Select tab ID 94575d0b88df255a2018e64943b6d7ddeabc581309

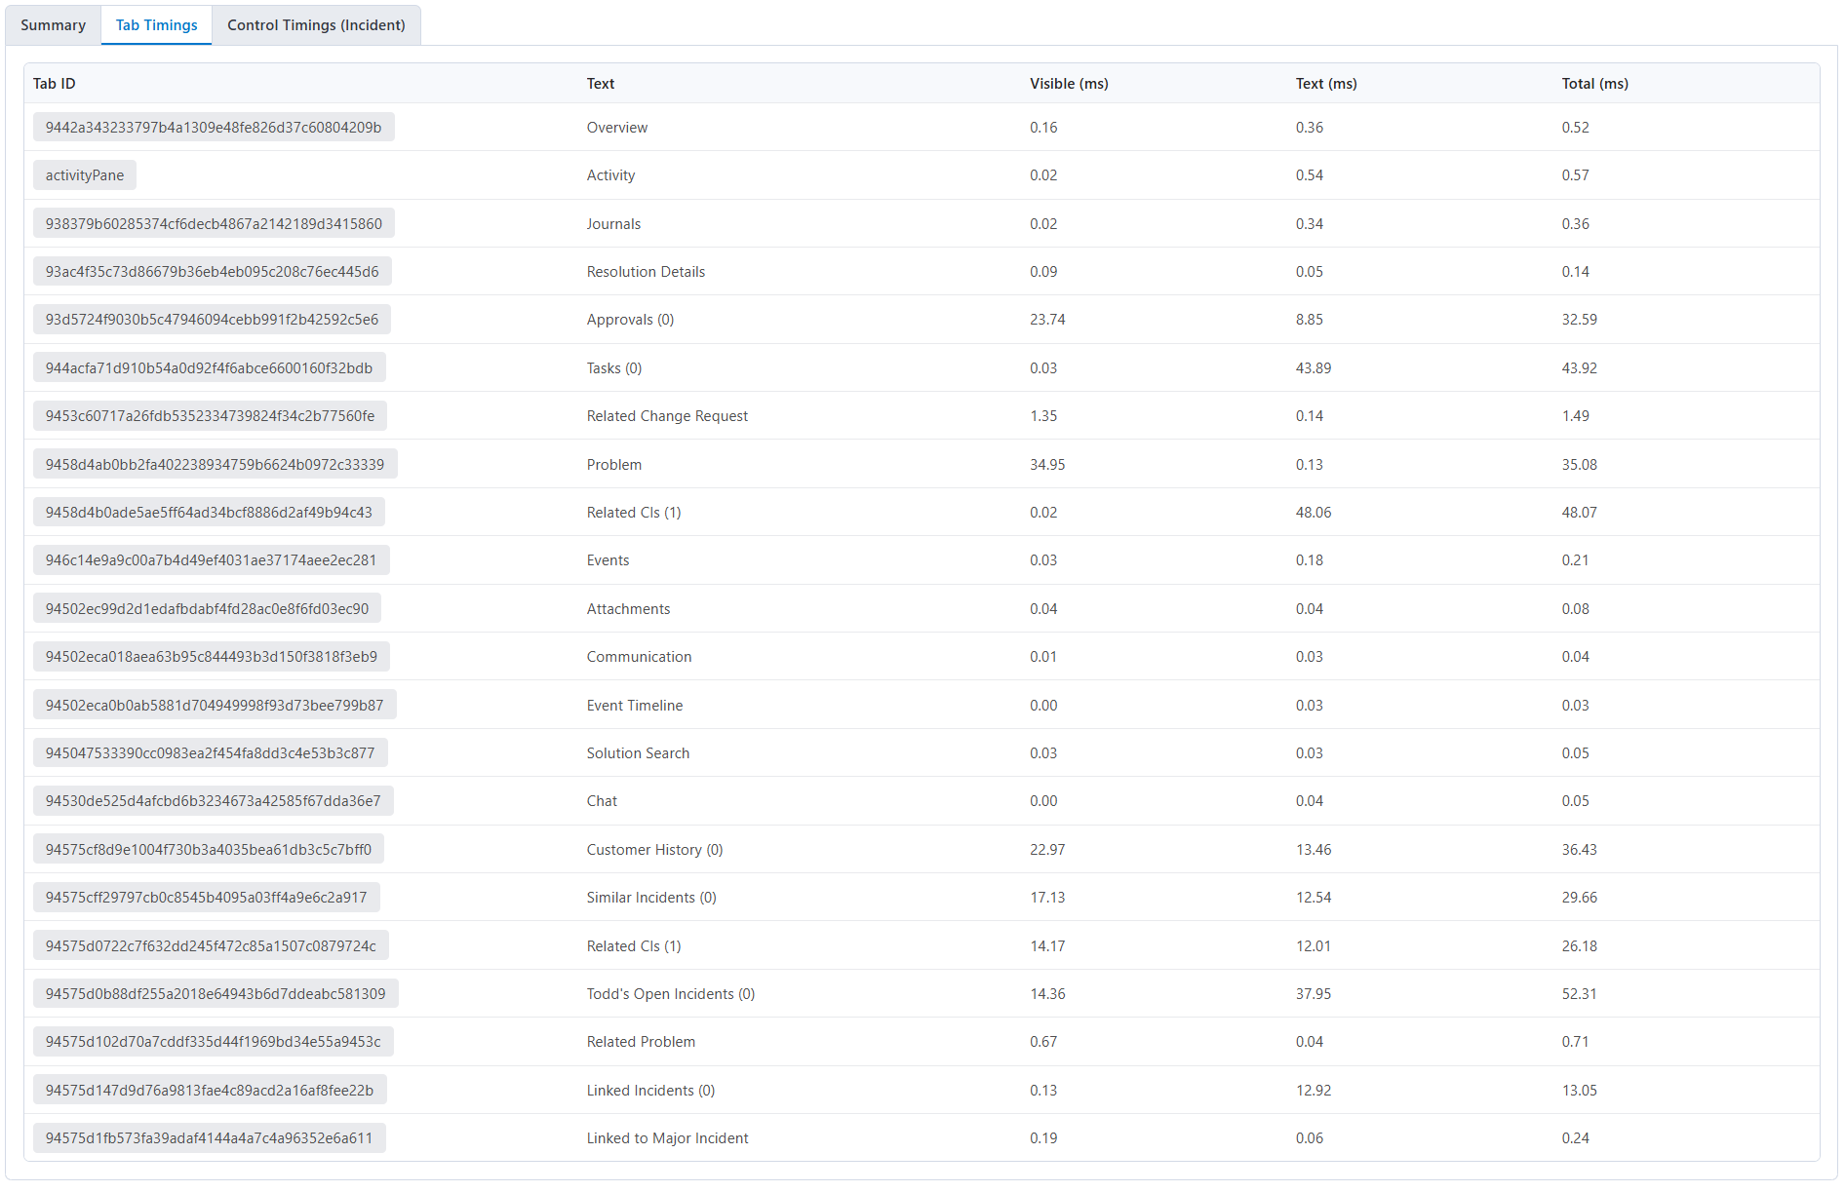pos(216,994)
